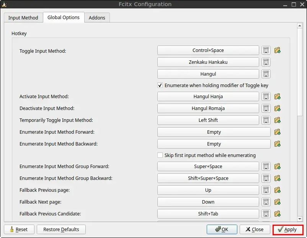The image size is (307, 238).
Task: Delete the Hangul Romaja deactivate hotkey
Action: 266,108
